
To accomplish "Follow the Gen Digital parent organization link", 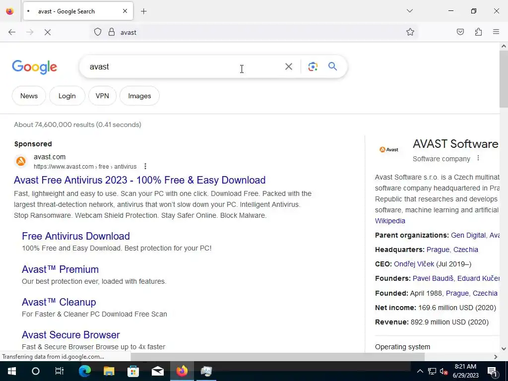I will (468, 235).
